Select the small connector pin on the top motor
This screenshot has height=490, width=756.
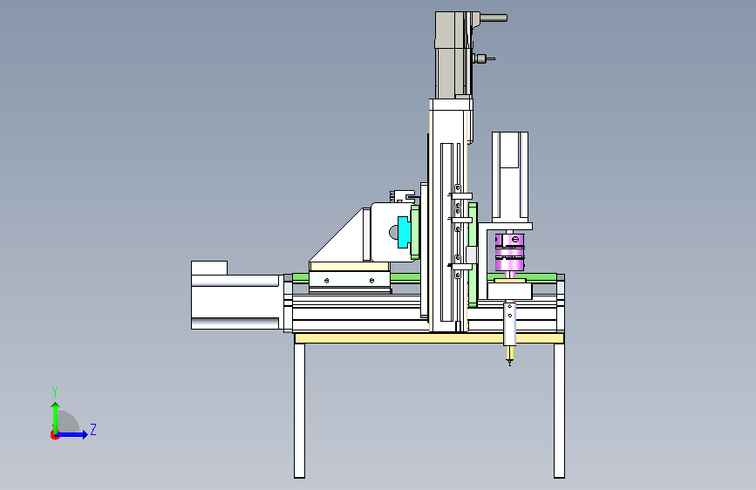pyautogui.click(x=484, y=58)
